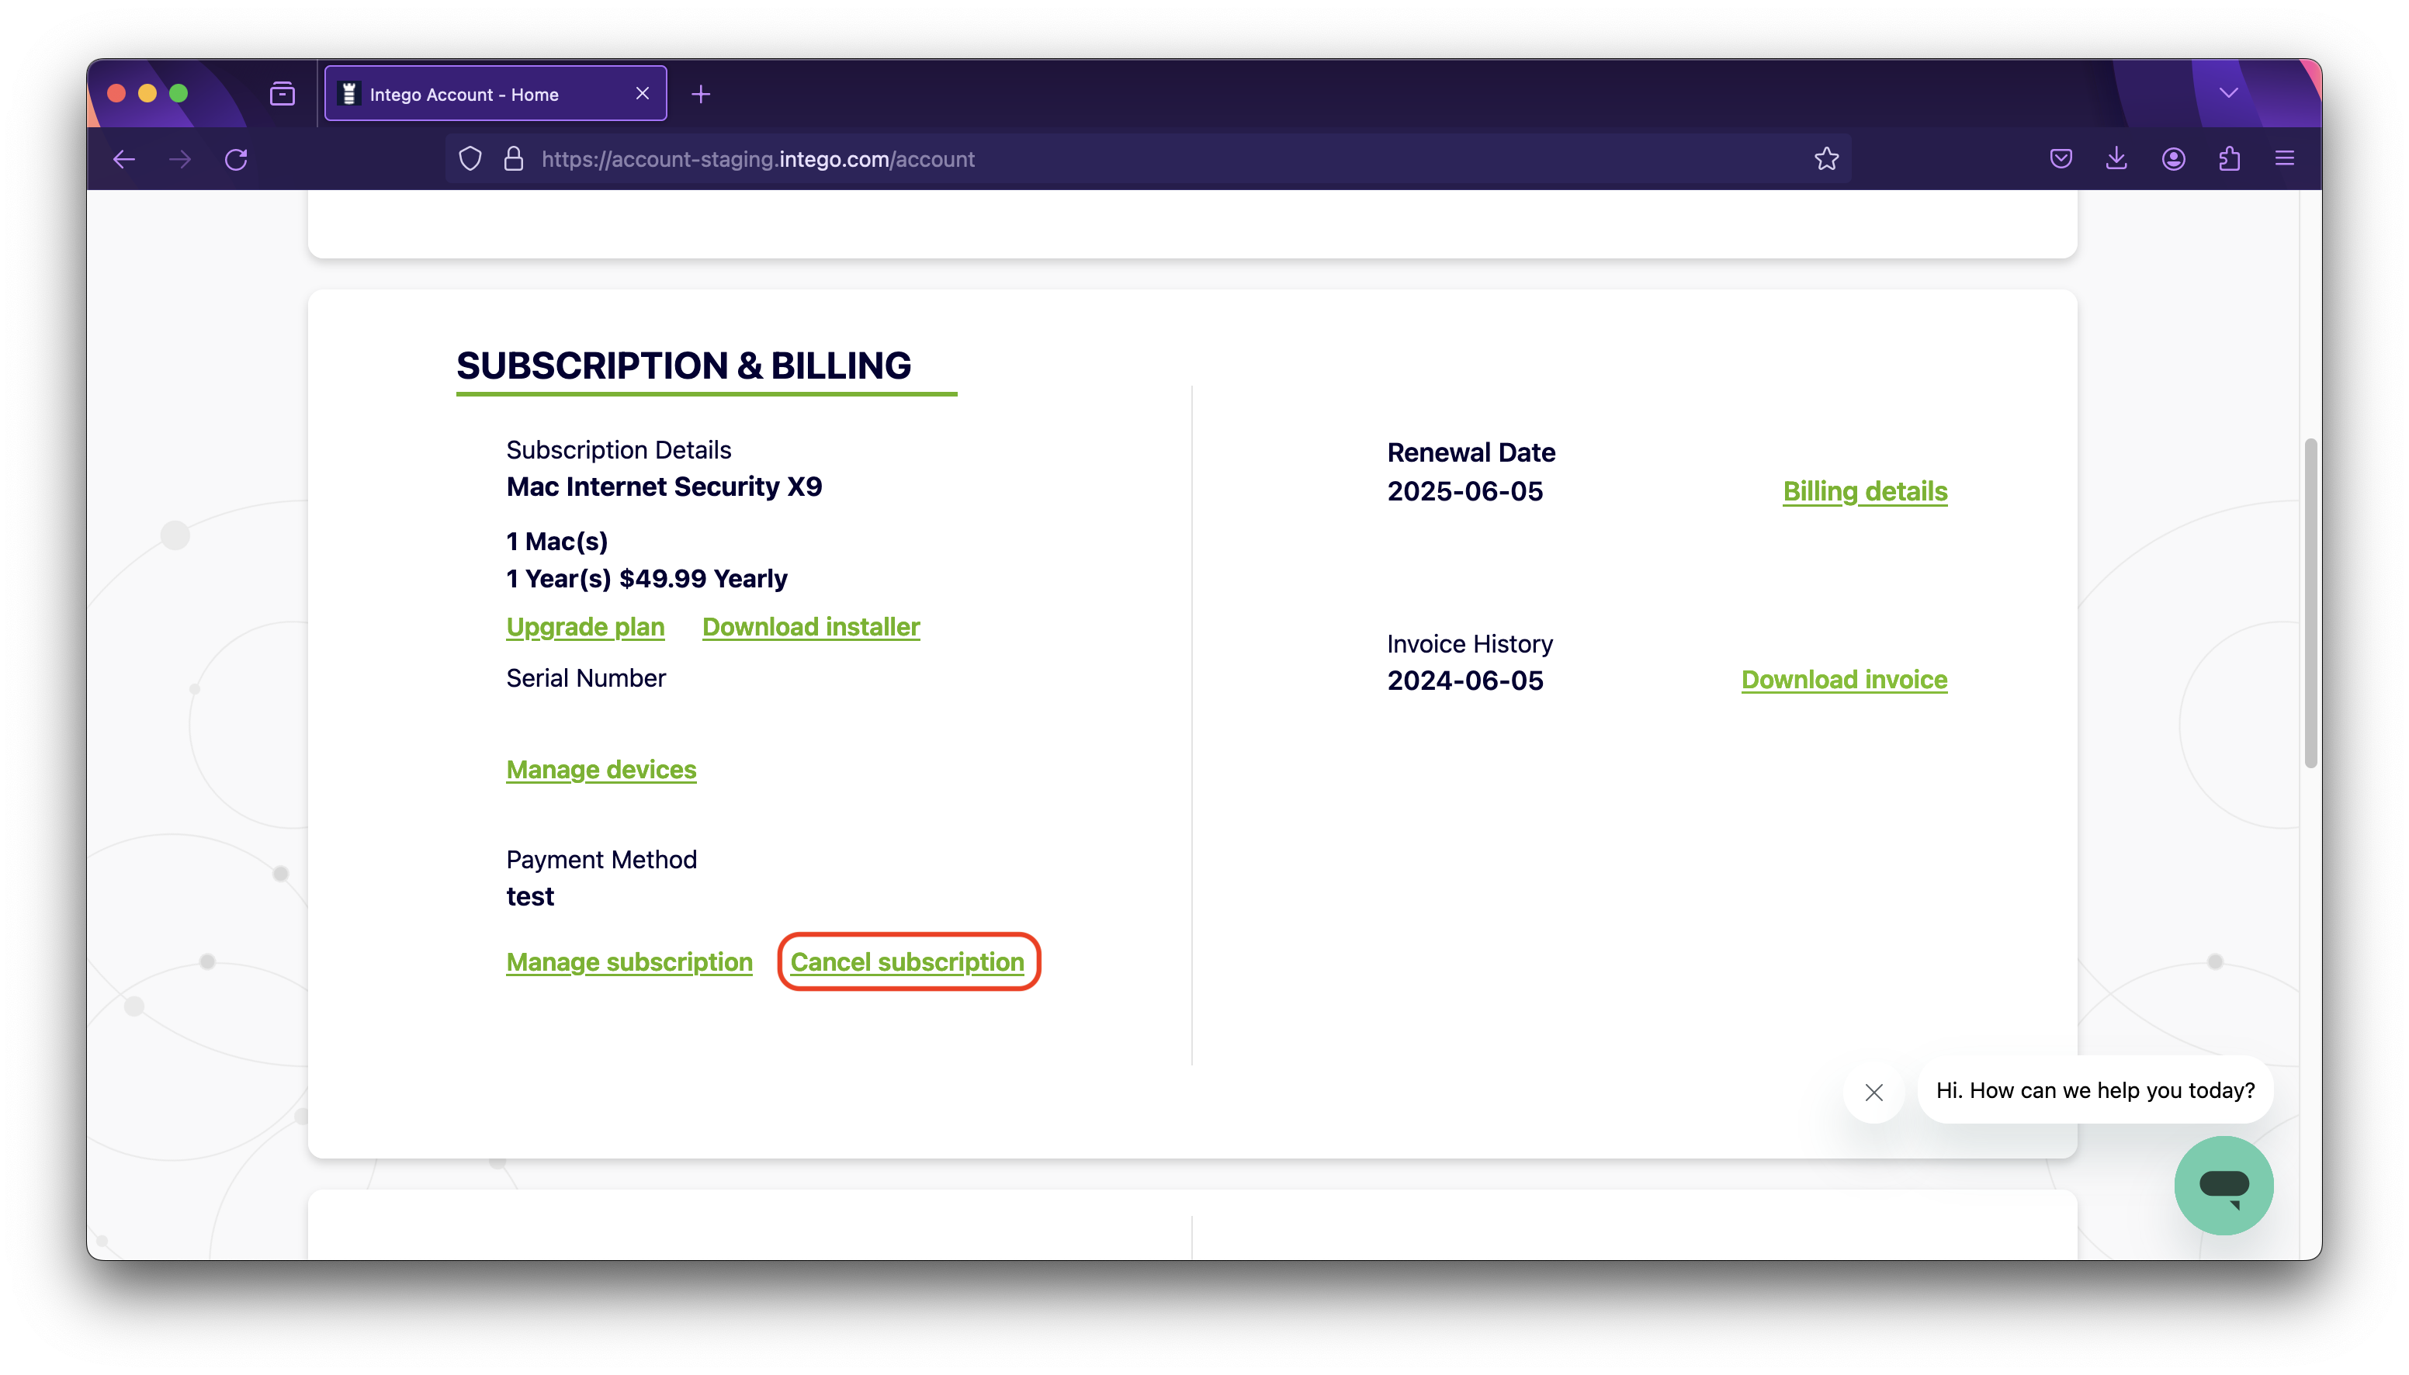Image resolution: width=2409 pixels, height=1375 pixels.
Task: Open the Pocket save icon
Action: (x=2061, y=158)
